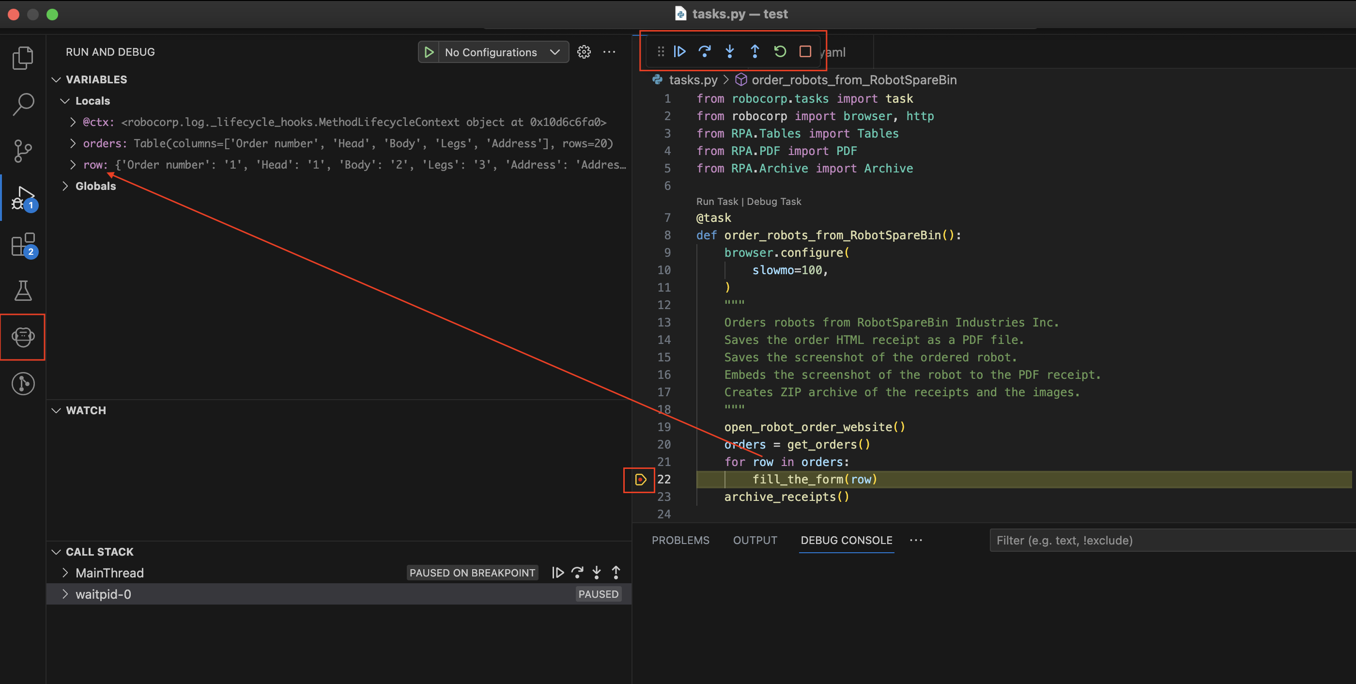Click the green Start Debugging play button
1356x684 pixels.
click(x=429, y=52)
